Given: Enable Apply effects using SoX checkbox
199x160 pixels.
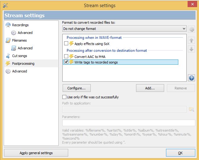Looking at the screenshot, I should pyautogui.click(x=66, y=43).
